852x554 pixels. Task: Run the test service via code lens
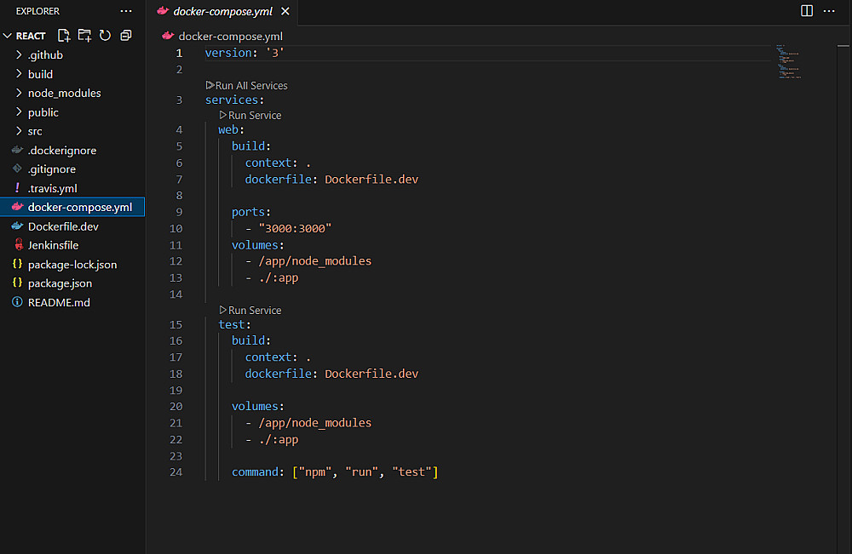tap(254, 310)
